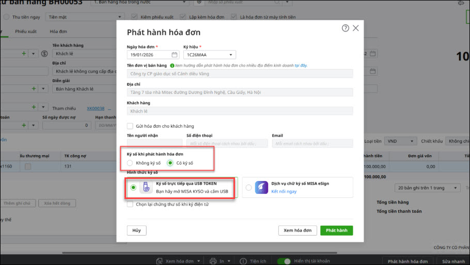The width and height of the screenshot is (470, 265).
Task: Click the Xem hóa đơn magnifier icon in bottom bar
Action: pyautogui.click(x=160, y=261)
